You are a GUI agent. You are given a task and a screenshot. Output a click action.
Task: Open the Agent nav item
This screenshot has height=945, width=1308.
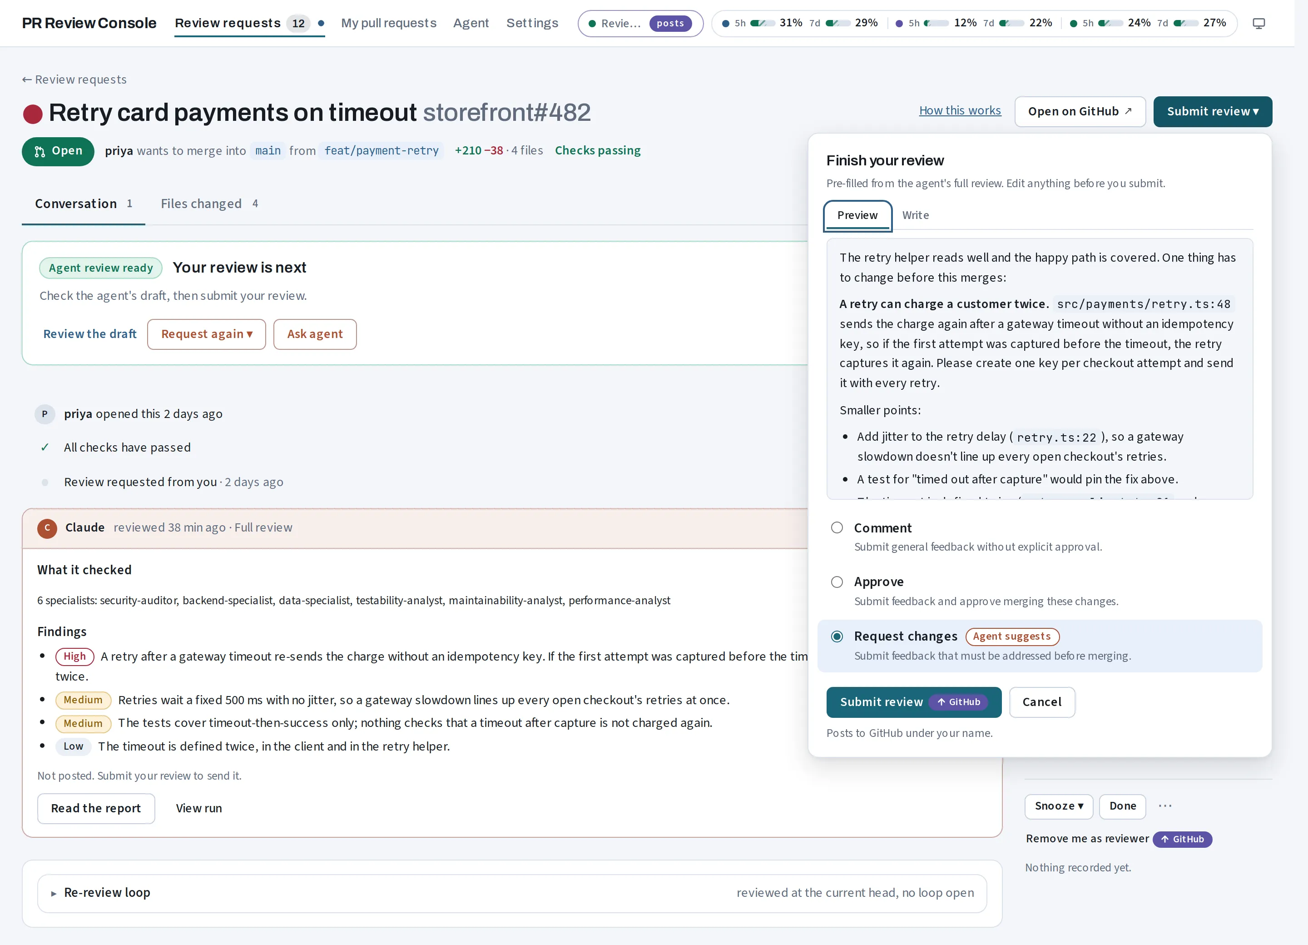coord(471,23)
